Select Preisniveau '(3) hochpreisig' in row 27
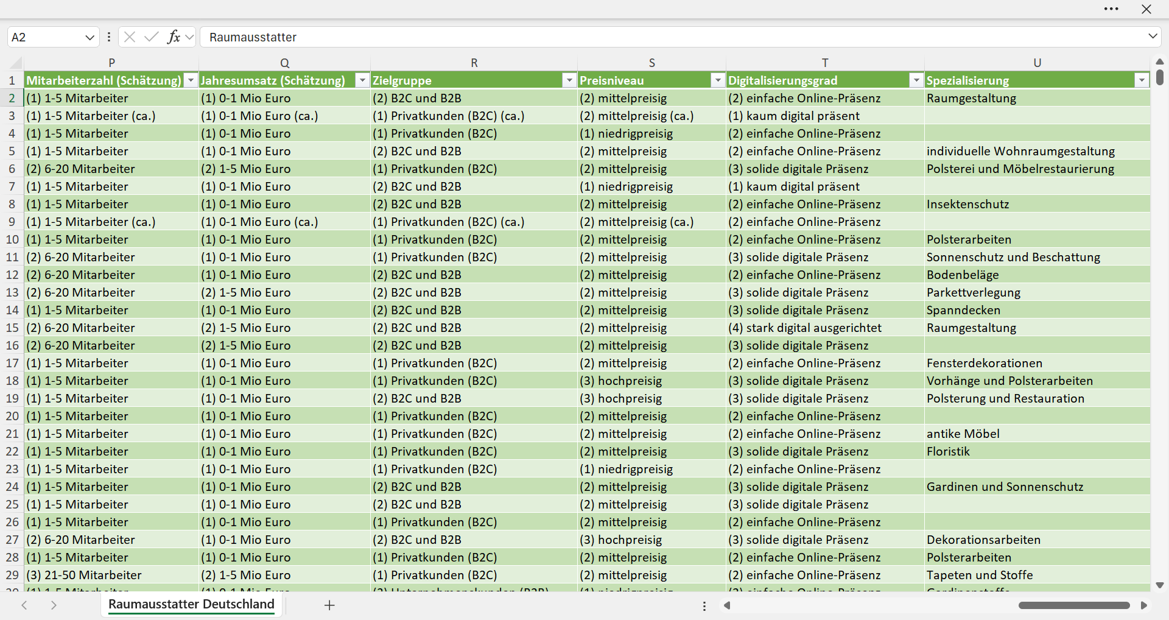 [x=651, y=540]
